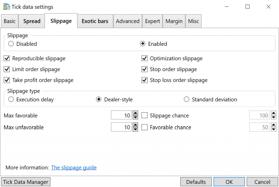The image size is (279, 187).
Task: Choose Standard deviation slippage type
Action: tap(187, 99)
